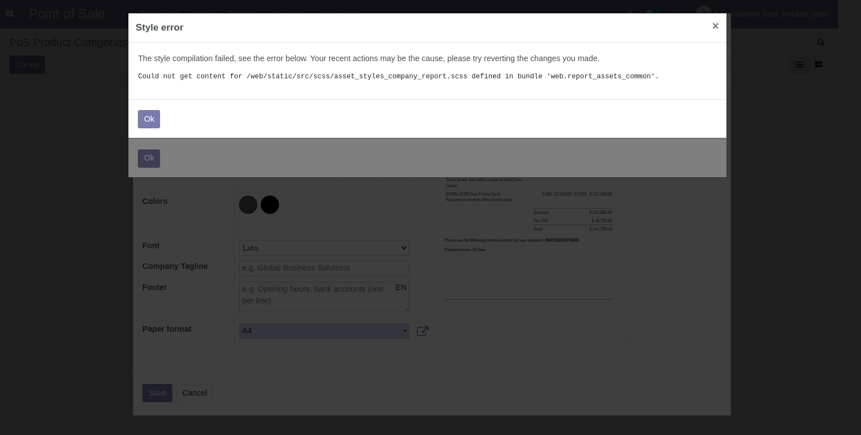Switch to kanban view icon
The image size is (861, 435).
(x=818, y=64)
